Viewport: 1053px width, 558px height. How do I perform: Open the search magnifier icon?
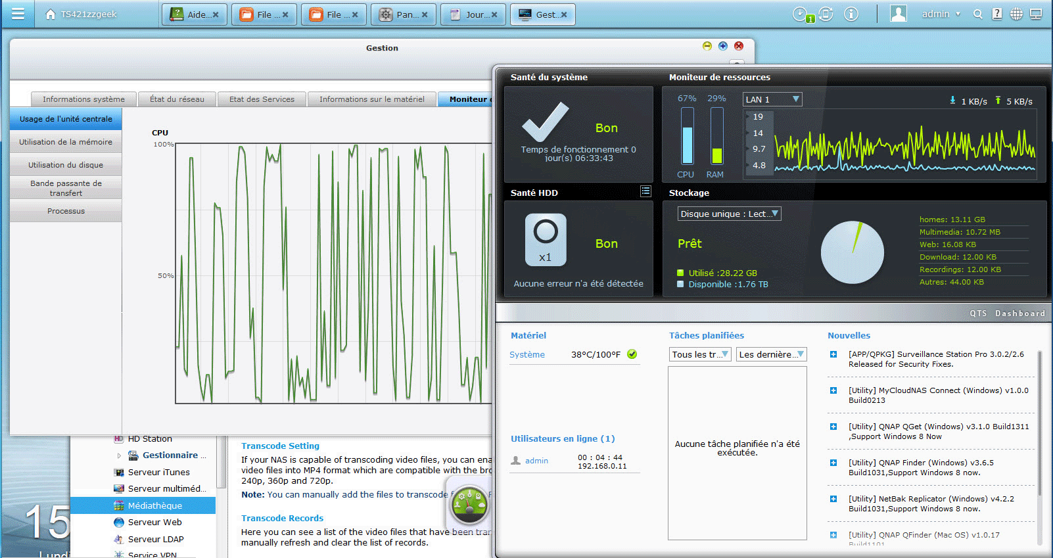pos(978,14)
